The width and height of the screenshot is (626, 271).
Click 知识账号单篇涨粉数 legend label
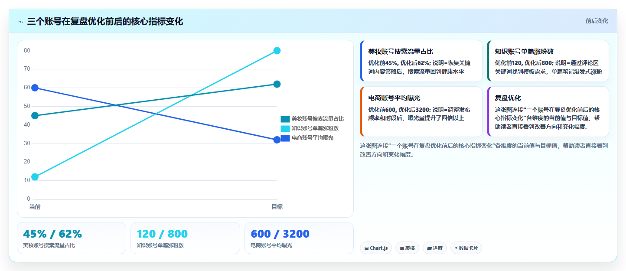click(315, 128)
